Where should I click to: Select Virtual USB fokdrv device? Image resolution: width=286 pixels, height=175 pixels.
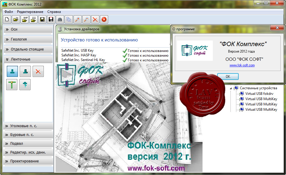(259, 93)
